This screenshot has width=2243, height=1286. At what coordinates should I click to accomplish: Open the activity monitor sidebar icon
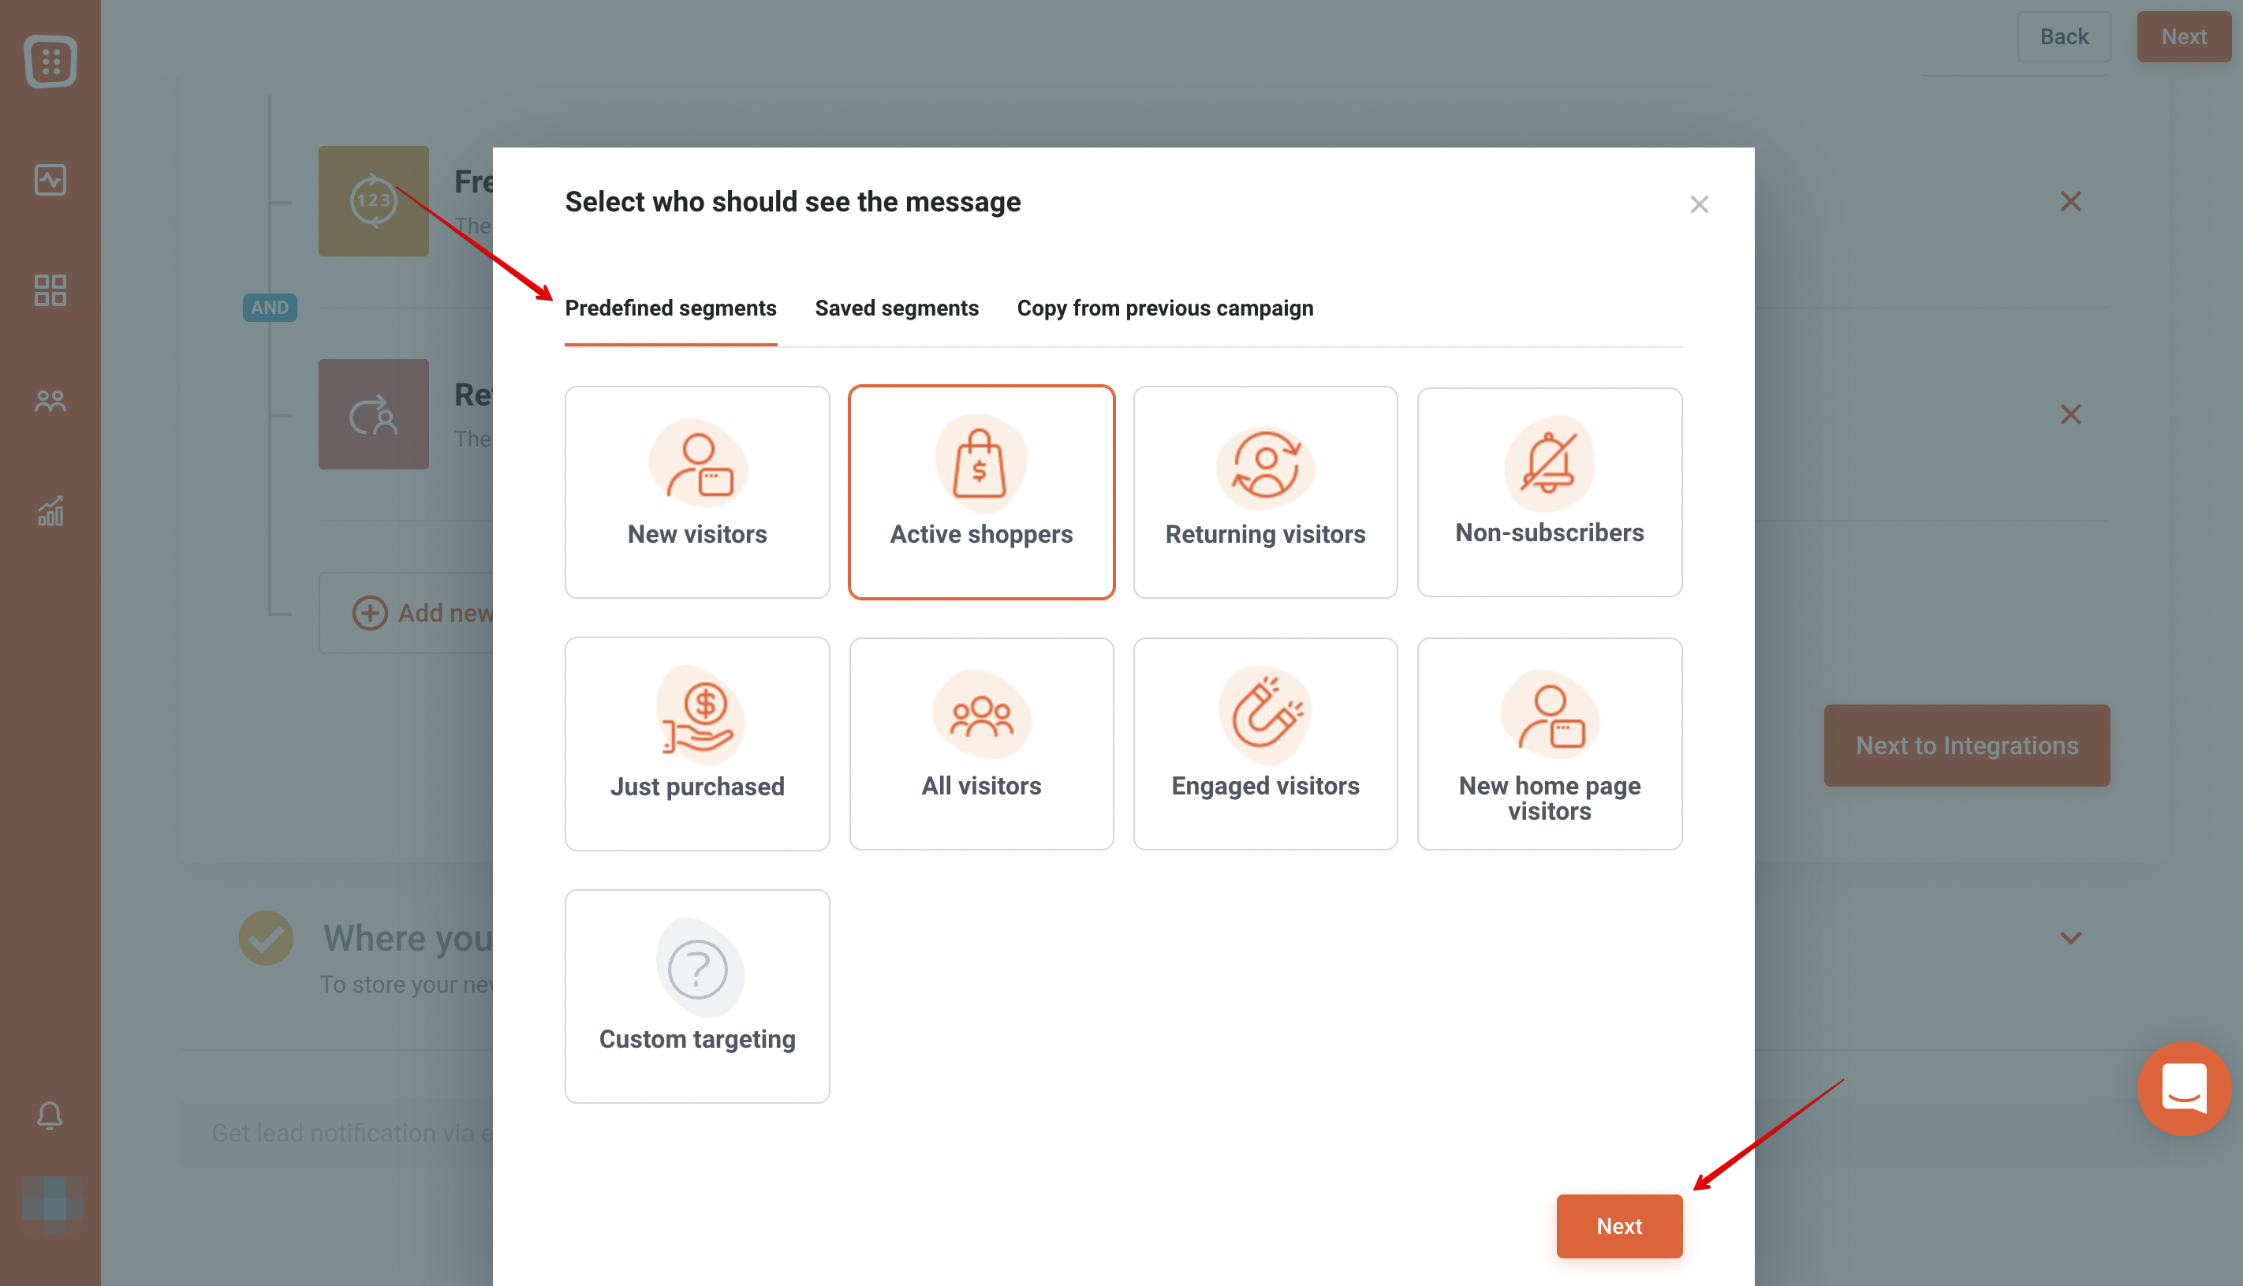click(x=50, y=180)
